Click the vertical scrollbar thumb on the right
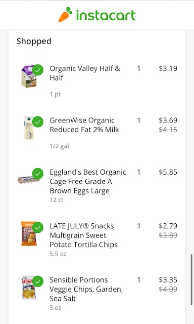The height and width of the screenshot is (324, 194). point(192,279)
